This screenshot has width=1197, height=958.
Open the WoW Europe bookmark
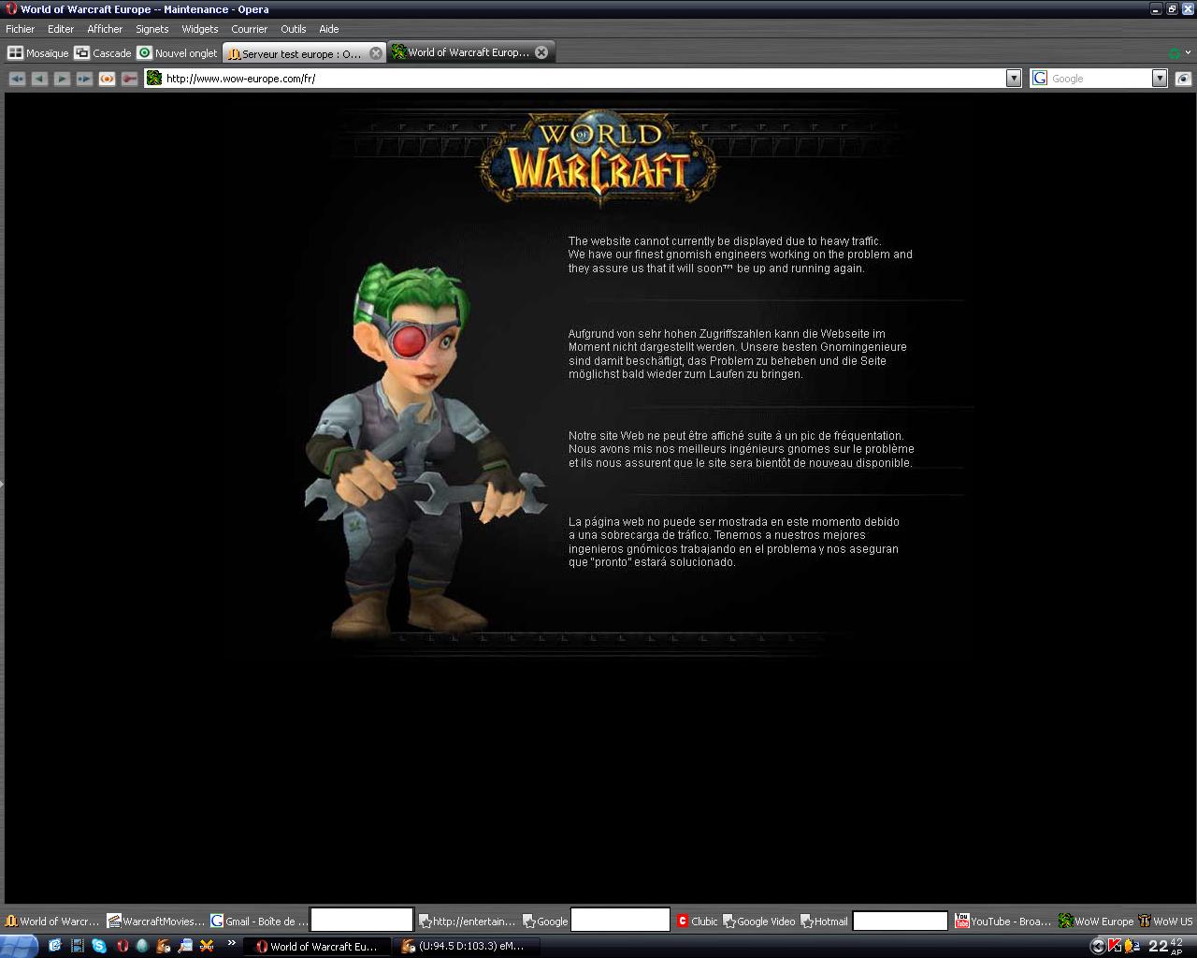coord(1096,922)
